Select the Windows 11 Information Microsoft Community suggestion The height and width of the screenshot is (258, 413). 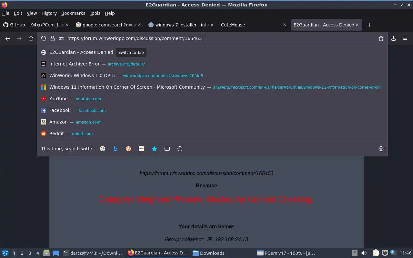click(212, 87)
